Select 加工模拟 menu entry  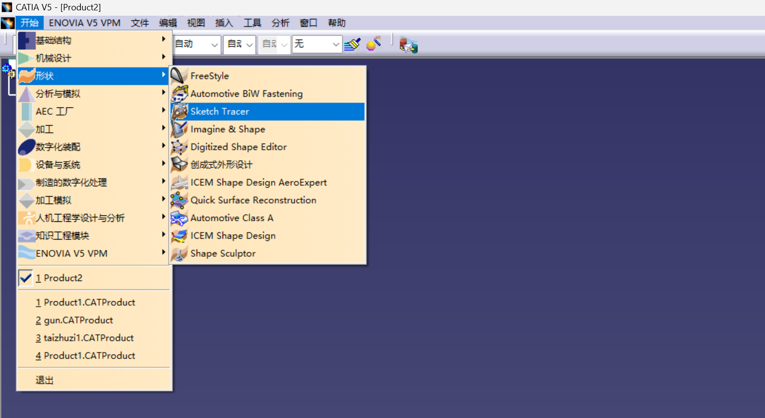click(94, 200)
